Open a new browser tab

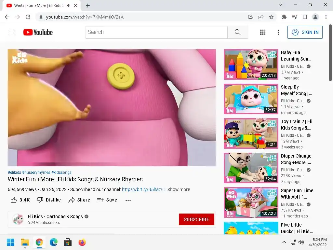(88, 6)
